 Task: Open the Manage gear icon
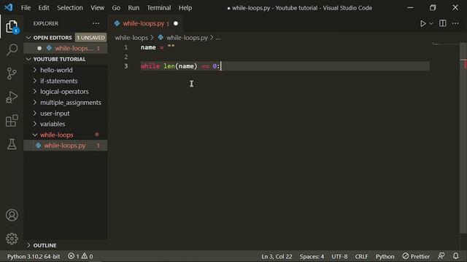(x=12, y=239)
